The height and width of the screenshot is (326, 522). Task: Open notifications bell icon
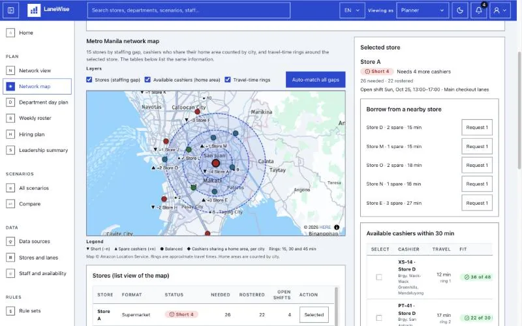tap(479, 10)
